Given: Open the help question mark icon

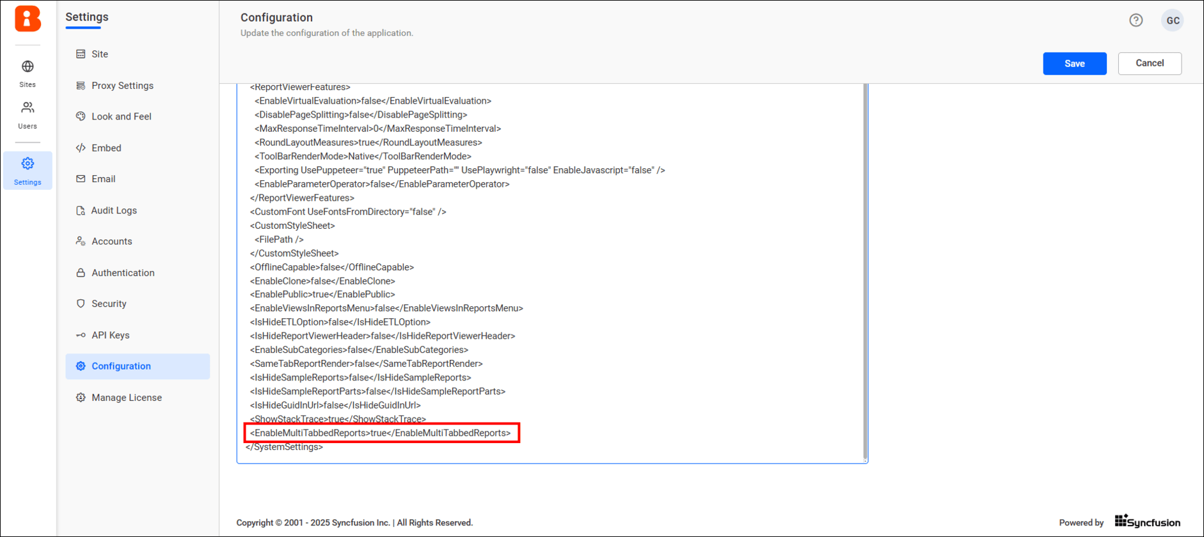Looking at the screenshot, I should tap(1136, 20).
